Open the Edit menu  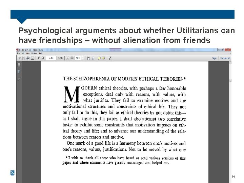(x=23, y=54)
